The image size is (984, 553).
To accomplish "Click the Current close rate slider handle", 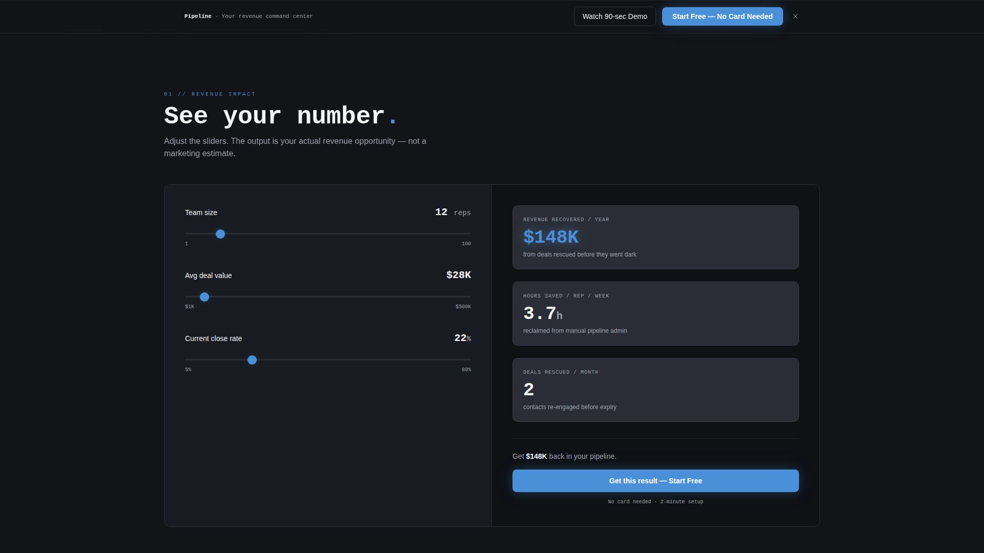I will click(252, 360).
